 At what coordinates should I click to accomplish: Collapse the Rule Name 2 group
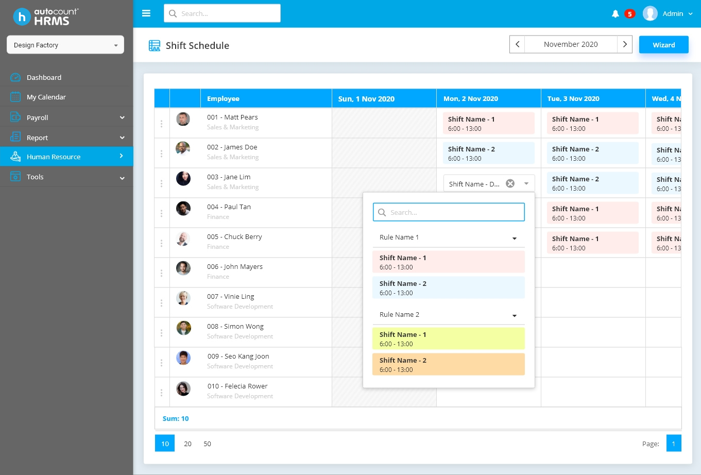click(514, 315)
